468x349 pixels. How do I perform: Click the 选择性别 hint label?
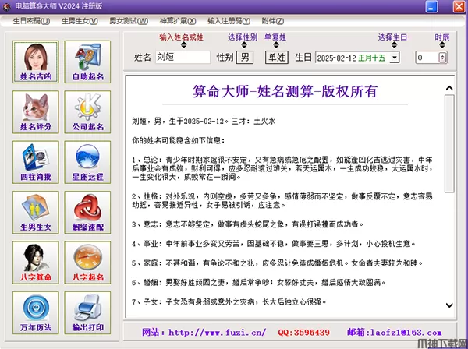tap(243, 37)
